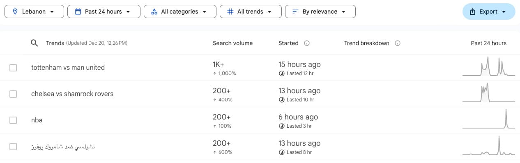Viewport: 520px width, 163px height.
Task: Click the Started column header
Action: pyautogui.click(x=288, y=43)
